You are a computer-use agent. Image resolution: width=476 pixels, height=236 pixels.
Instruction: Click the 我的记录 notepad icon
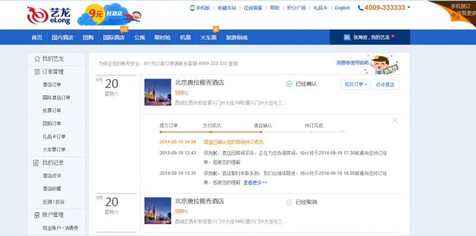click(x=36, y=163)
